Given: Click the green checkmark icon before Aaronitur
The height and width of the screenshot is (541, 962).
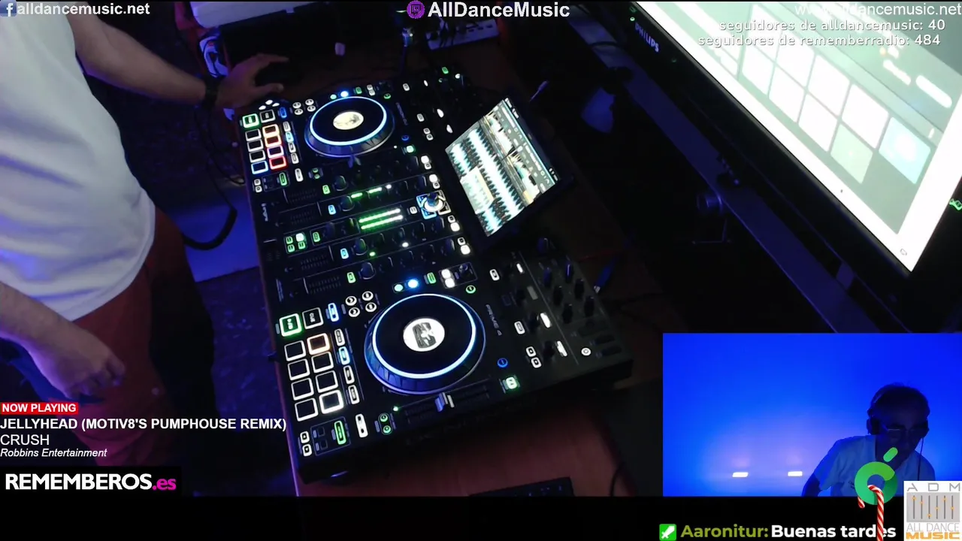Looking at the screenshot, I should point(667,532).
